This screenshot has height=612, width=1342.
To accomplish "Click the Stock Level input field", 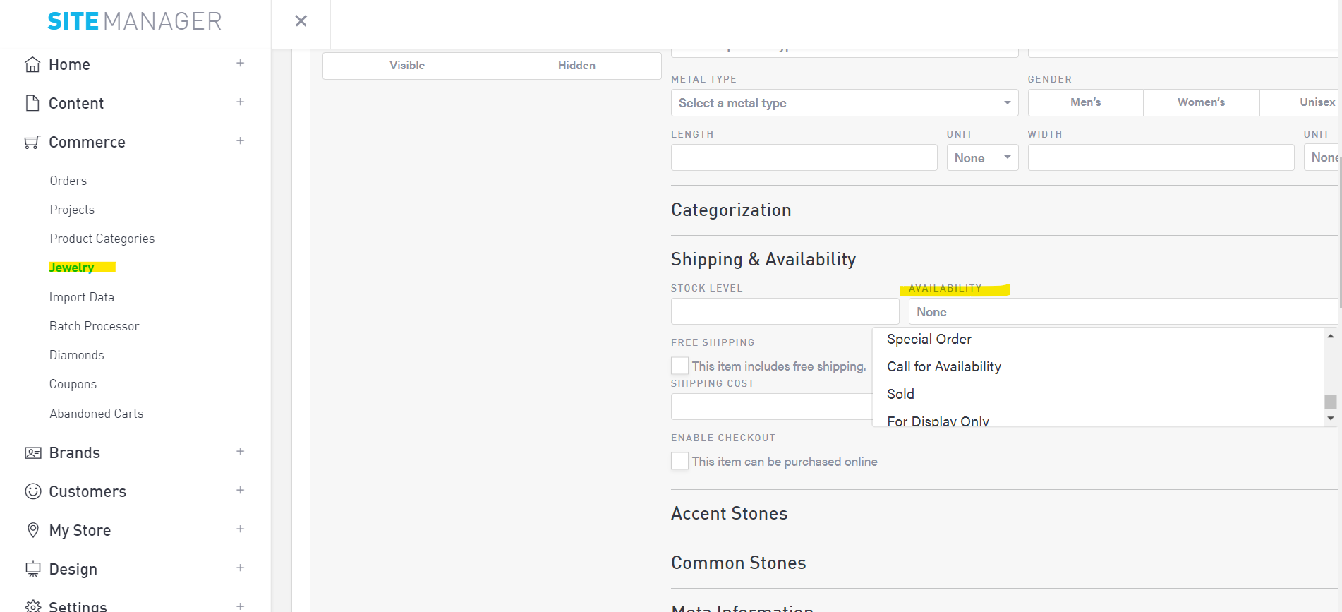I will (x=785, y=311).
